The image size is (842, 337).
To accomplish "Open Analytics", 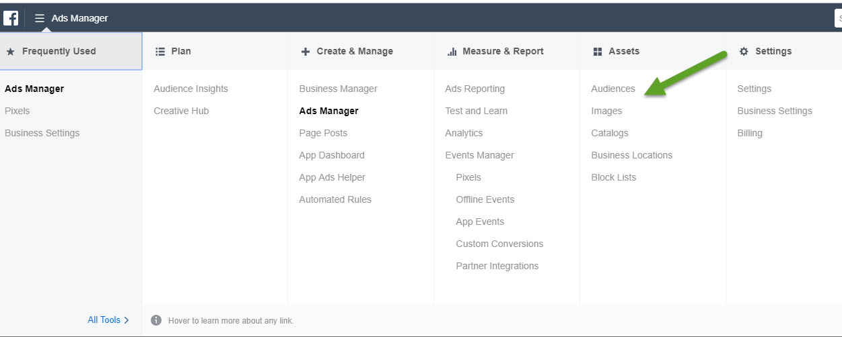I will pyautogui.click(x=464, y=133).
